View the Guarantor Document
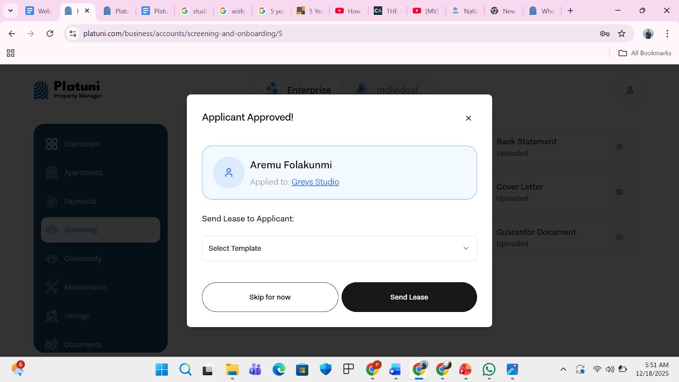Image resolution: width=679 pixels, height=382 pixels. pyautogui.click(x=619, y=237)
